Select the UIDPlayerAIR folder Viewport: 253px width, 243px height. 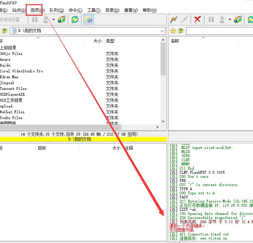[x=12, y=94]
